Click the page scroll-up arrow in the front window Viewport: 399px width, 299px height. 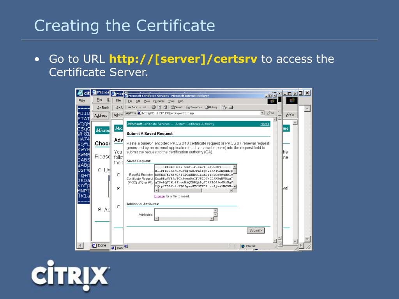tap(275, 119)
